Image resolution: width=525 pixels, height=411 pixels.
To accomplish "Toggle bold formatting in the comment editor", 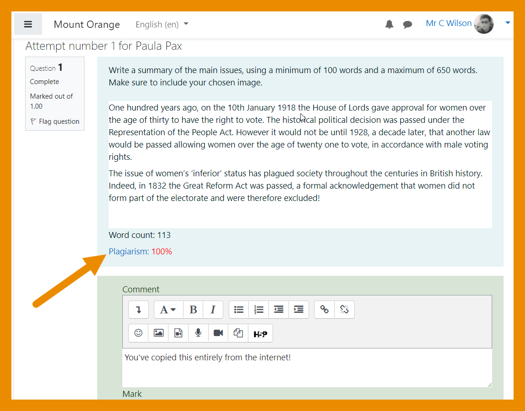I will click(x=193, y=310).
